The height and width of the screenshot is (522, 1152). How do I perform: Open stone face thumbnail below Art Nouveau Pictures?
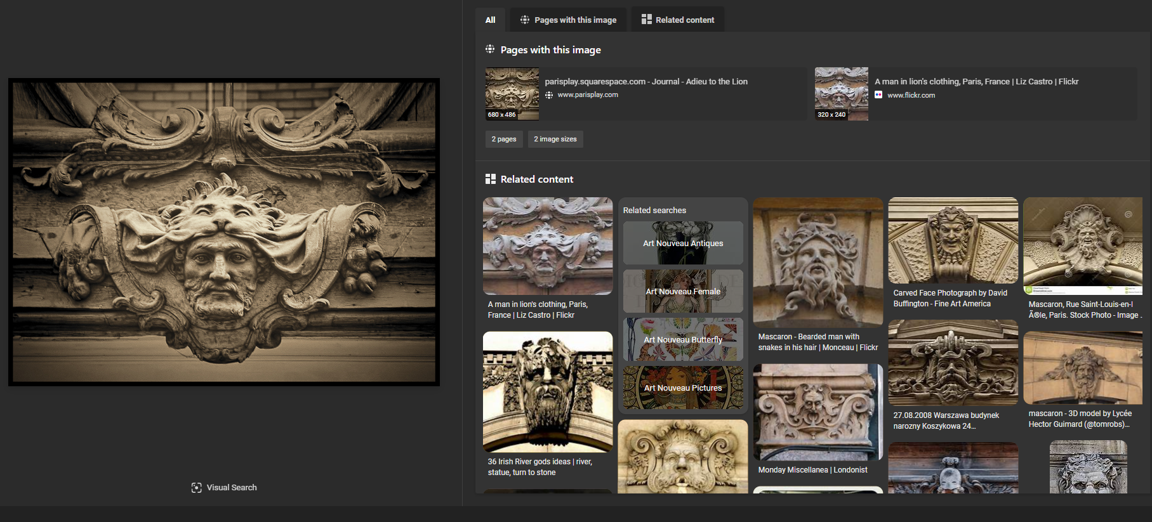[683, 457]
